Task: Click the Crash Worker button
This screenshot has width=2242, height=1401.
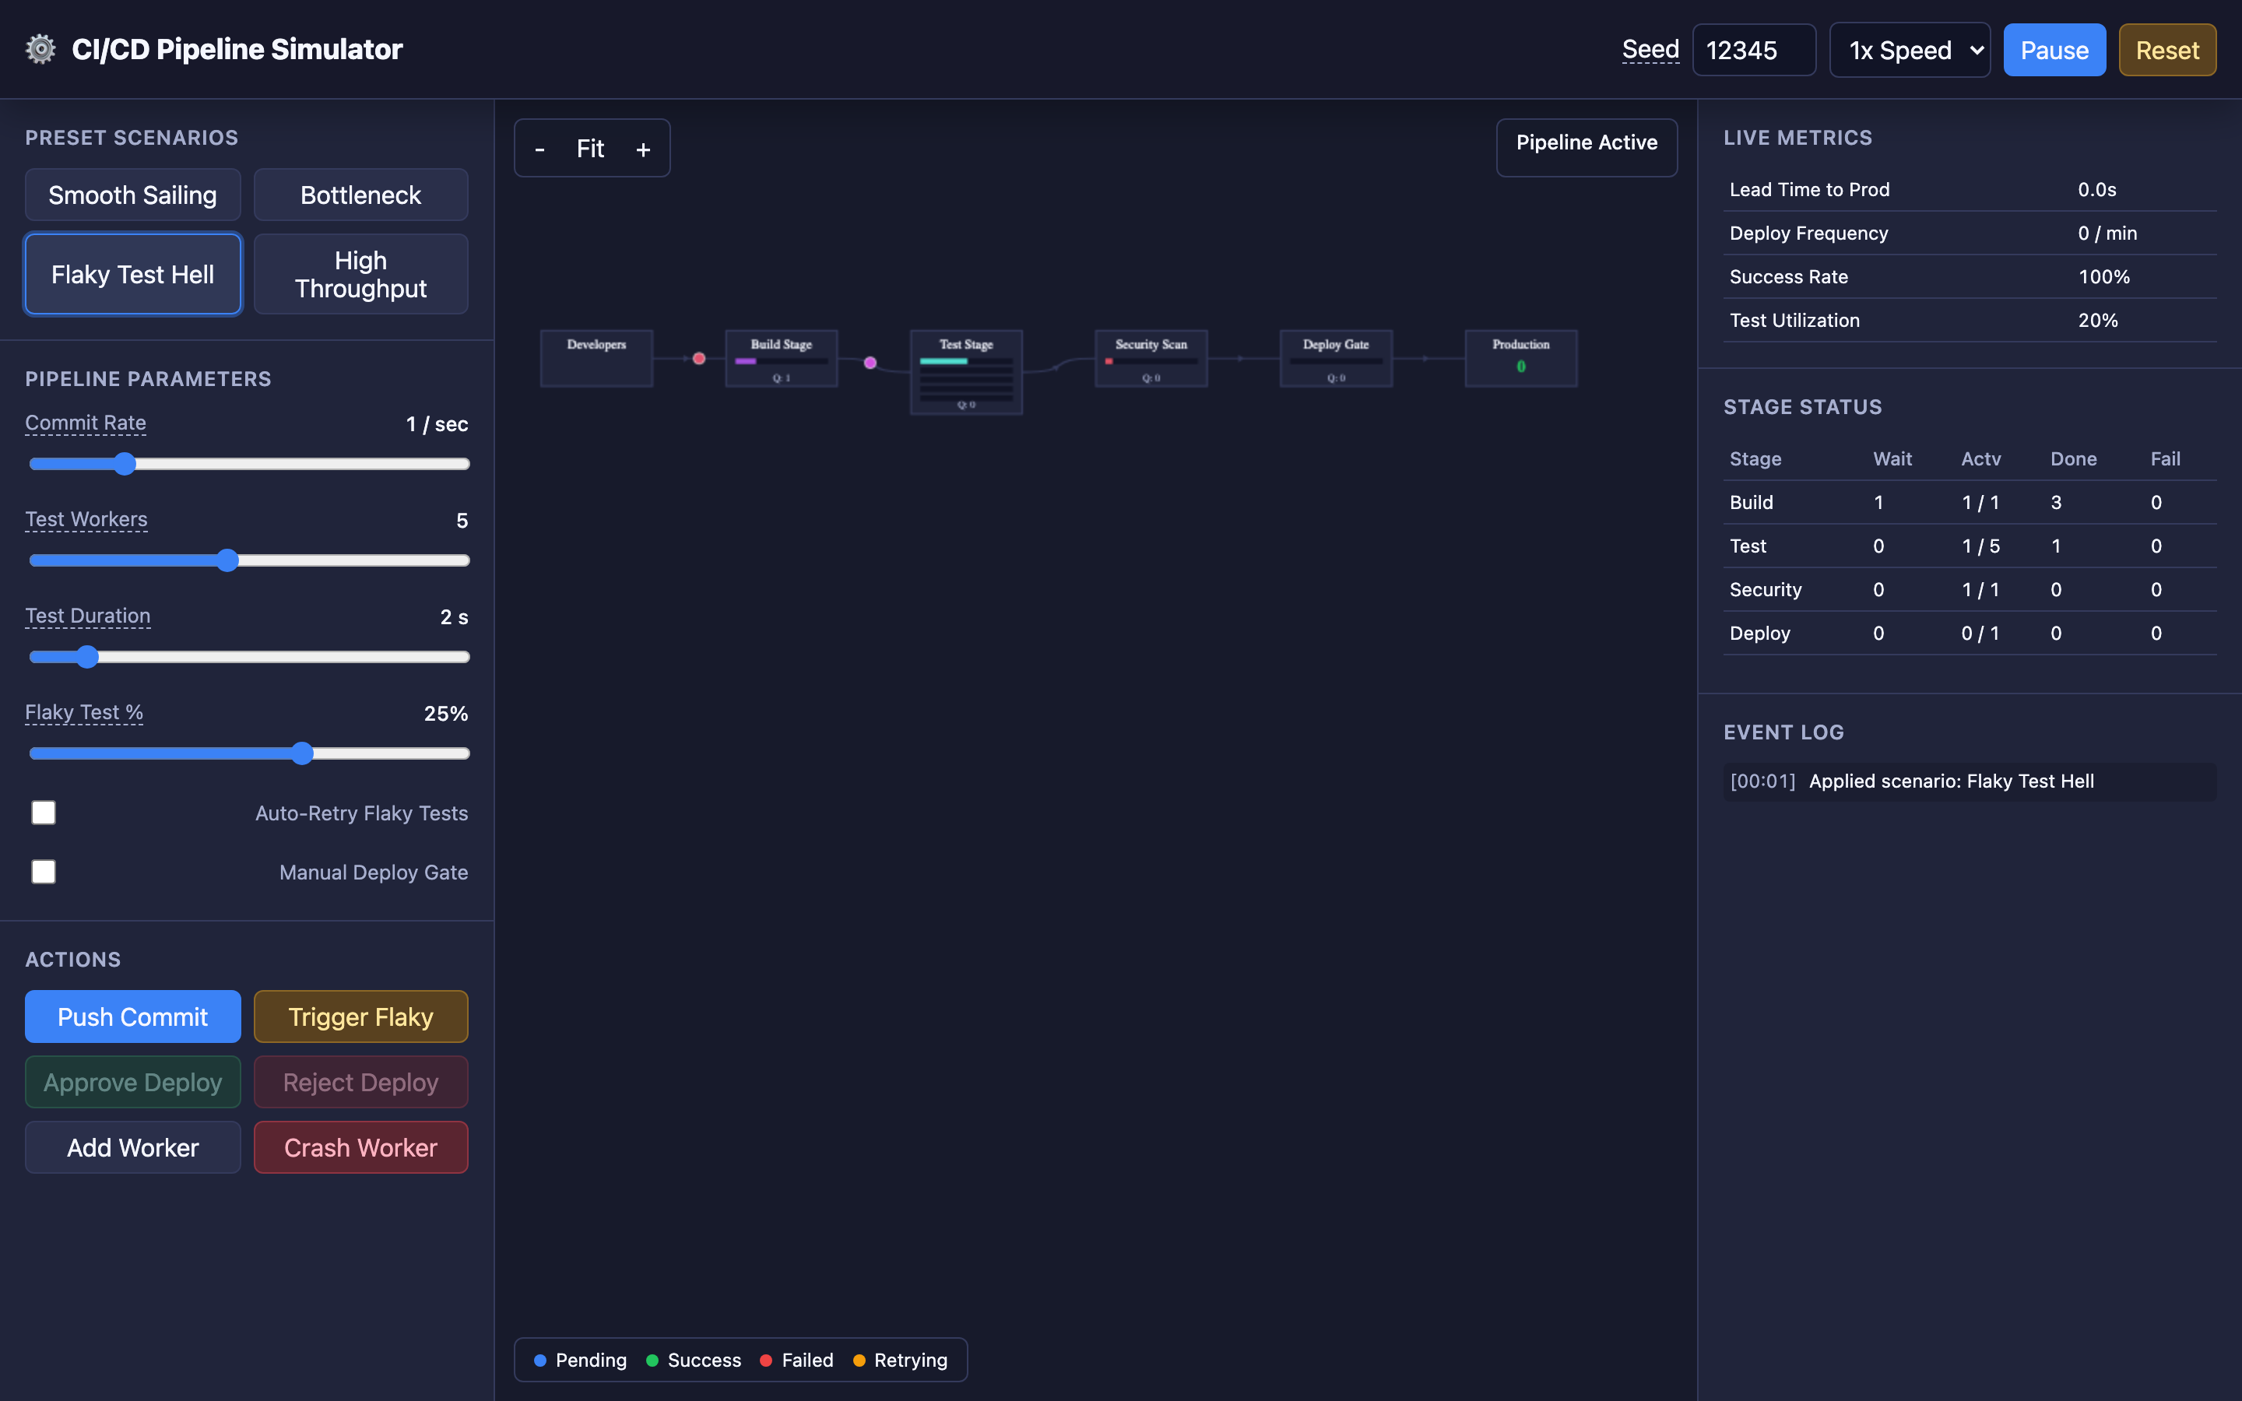Action: pyautogui.click(x=360, y=1147)
